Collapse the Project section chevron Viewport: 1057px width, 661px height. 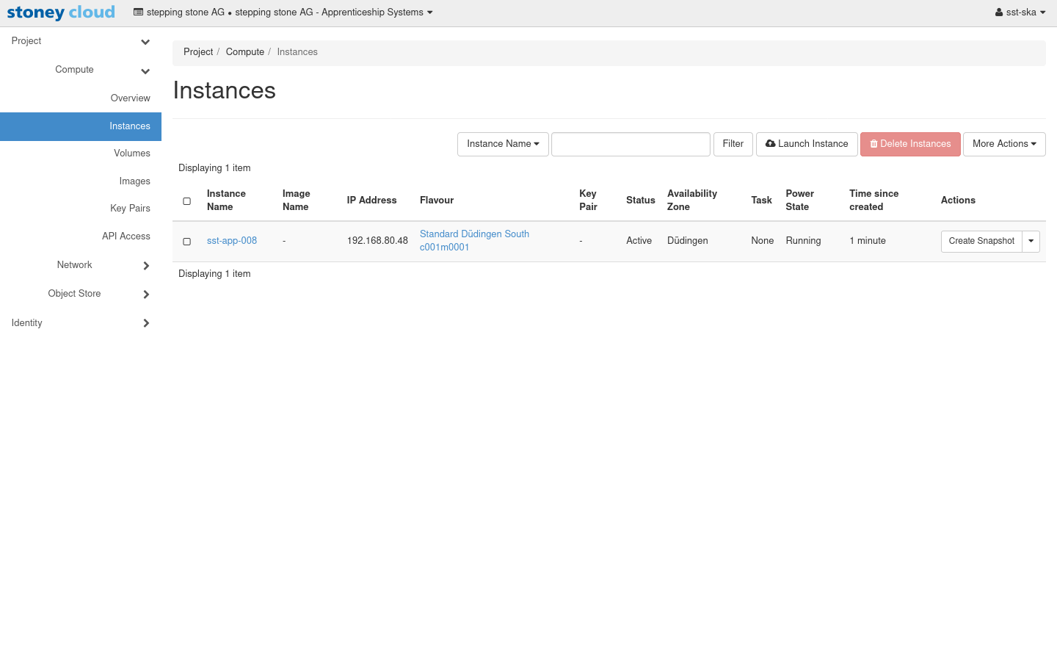tap(145, 42)
